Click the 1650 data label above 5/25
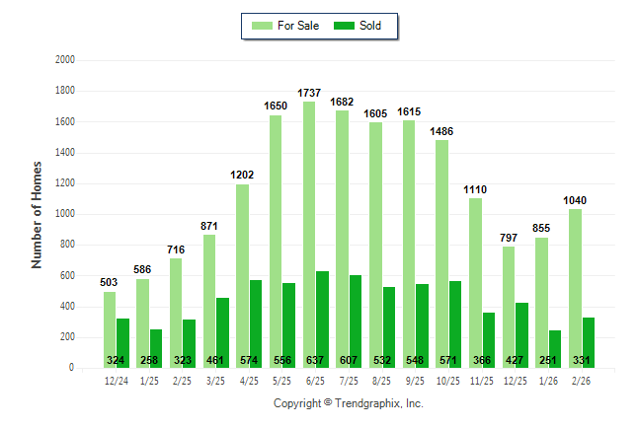 [276, 106]
